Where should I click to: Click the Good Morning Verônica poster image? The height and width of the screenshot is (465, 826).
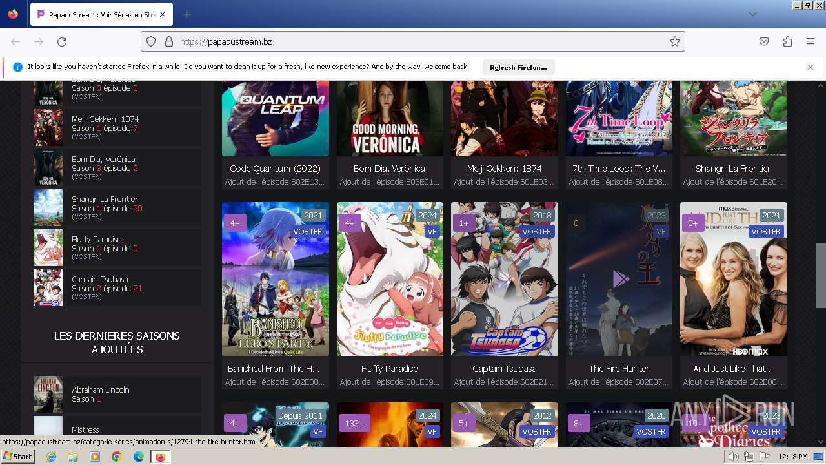click(390, 118)
